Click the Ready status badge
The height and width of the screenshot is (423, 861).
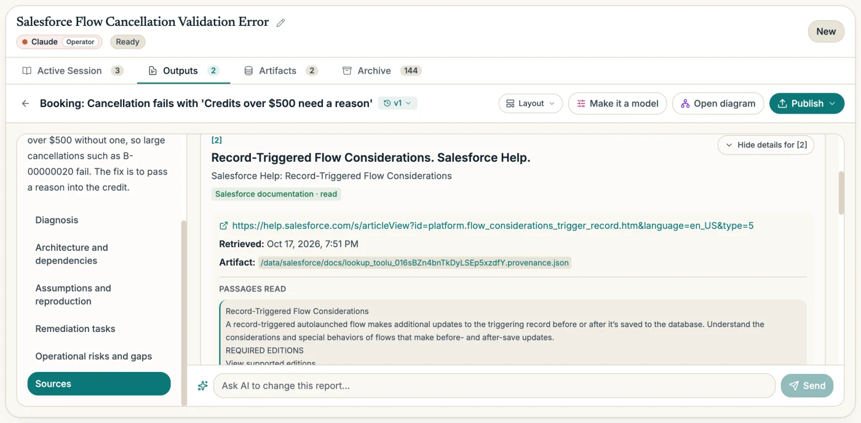(x=127, y=42)
